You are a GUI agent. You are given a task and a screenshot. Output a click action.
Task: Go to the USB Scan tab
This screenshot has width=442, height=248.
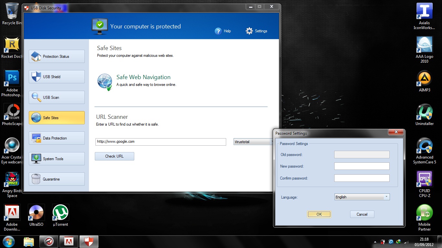pos(57,98)
